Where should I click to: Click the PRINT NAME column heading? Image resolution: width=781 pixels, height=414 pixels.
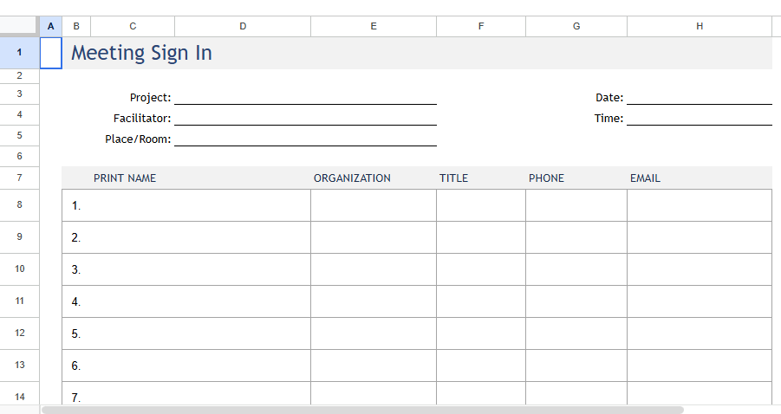125,178
